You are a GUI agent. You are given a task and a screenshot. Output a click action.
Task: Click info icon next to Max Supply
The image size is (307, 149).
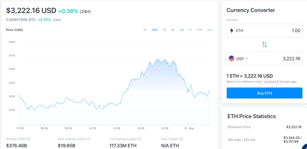pos(181,139)
